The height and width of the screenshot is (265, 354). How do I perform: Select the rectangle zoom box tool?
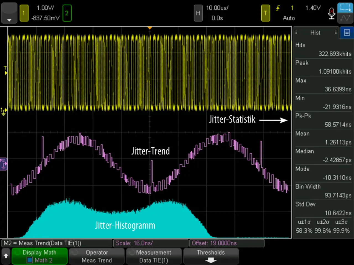345,7
